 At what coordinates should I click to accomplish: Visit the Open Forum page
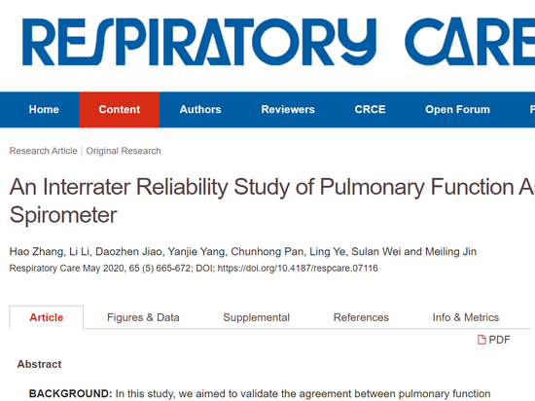click(x=457, y=110)
